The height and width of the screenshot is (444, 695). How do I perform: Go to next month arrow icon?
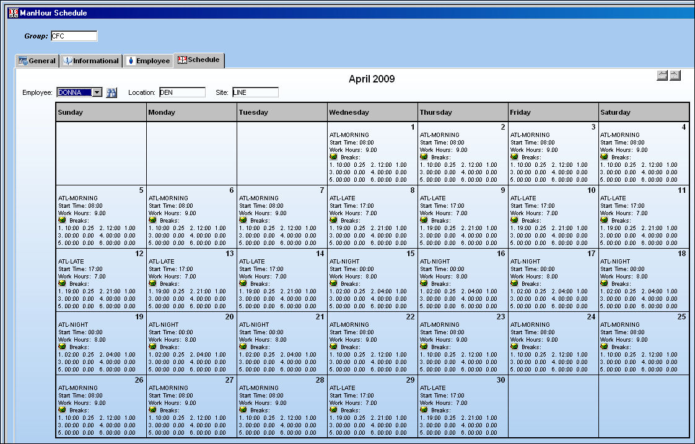click(675, 76)
